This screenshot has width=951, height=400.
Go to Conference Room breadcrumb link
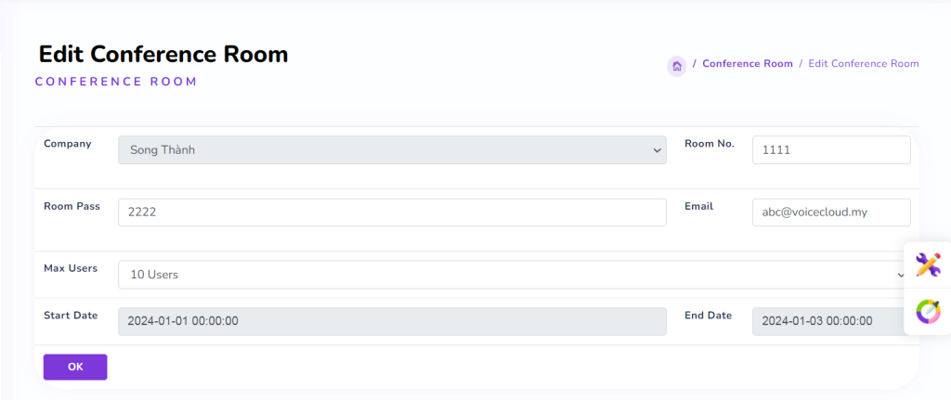coord(747,64)
